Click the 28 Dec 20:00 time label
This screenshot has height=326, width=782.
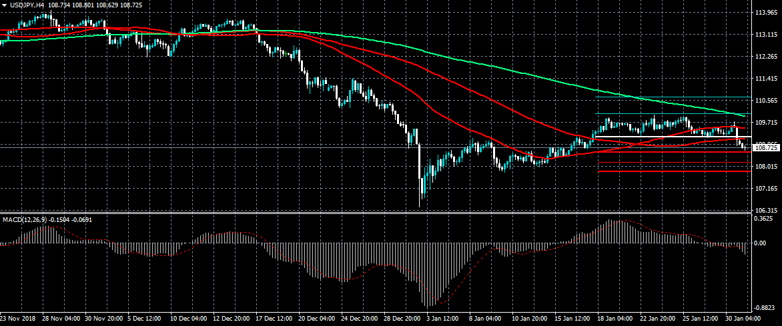(x=402, y=319)
